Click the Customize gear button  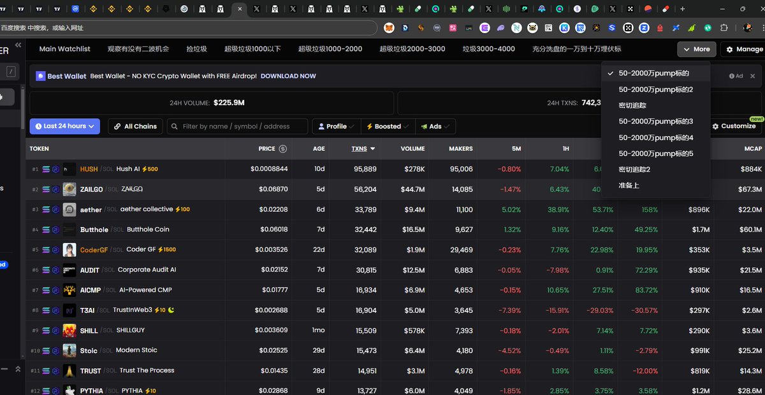pyautogui.click(x=733, y=126)
